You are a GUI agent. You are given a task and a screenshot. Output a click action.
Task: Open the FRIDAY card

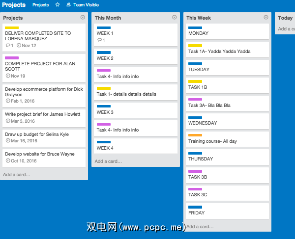[x=227, y=211]
